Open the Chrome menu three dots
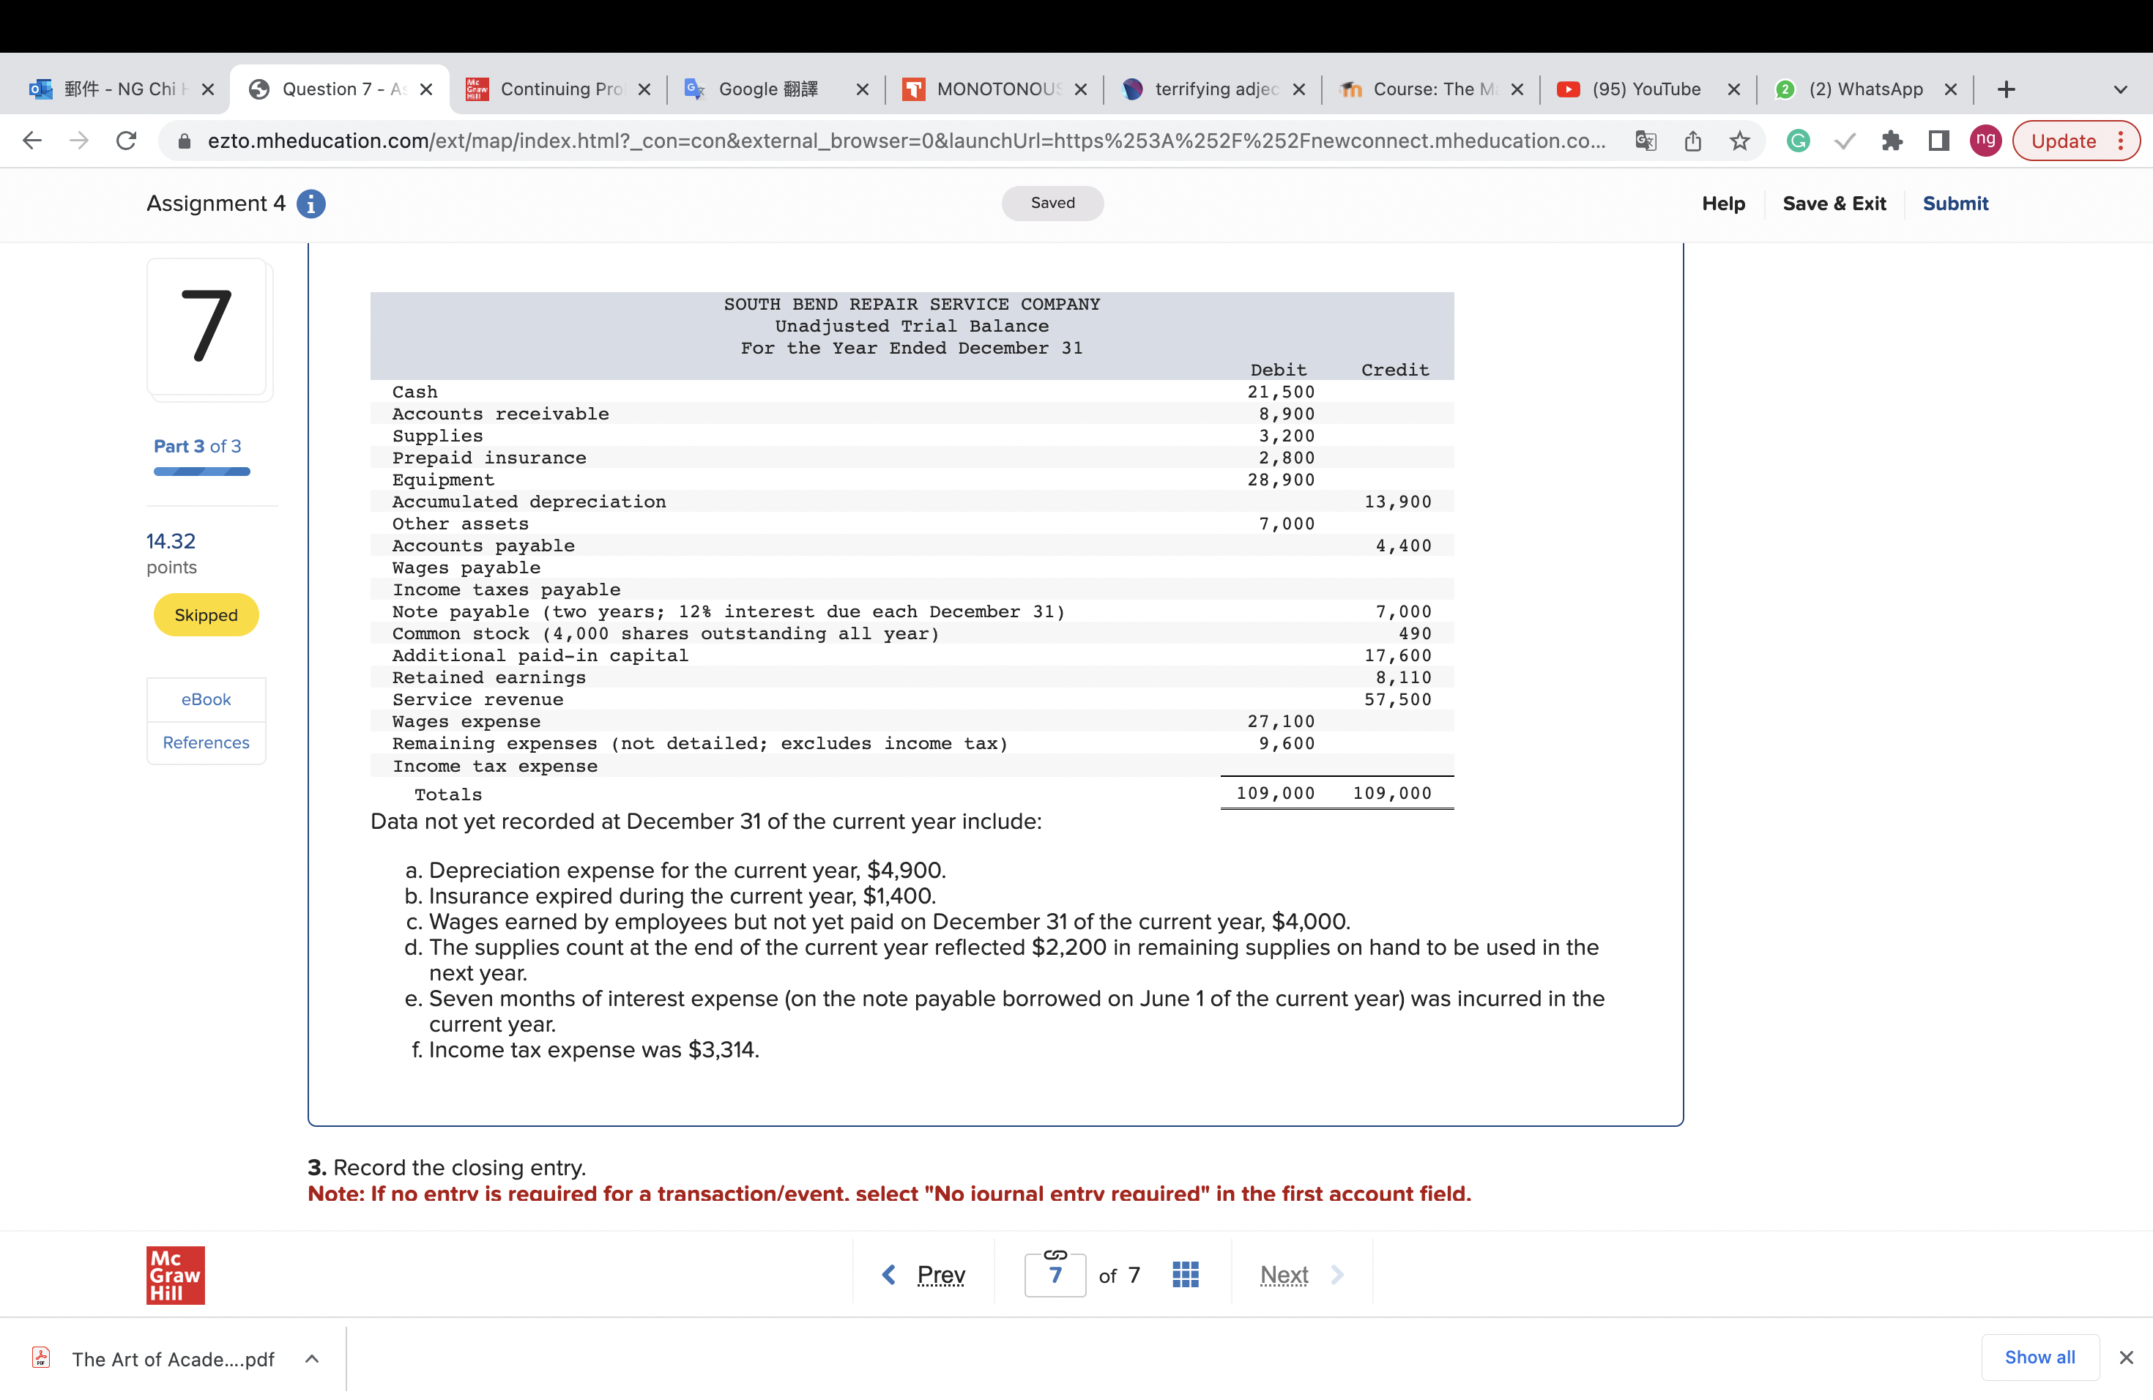2153x1400 pixels. pyautogui.click(x=2121, y=141)
